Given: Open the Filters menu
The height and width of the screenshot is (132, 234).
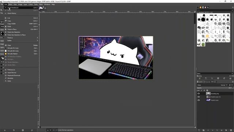Looking at the screenshot, I should tap(41, 4).
